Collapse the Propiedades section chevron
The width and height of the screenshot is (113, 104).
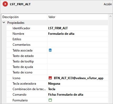[4, 22]
